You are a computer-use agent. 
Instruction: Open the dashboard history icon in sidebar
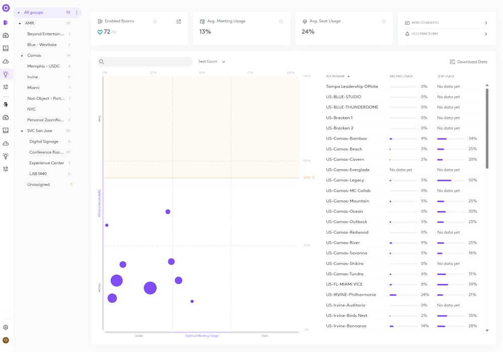[x=7, y=35]
